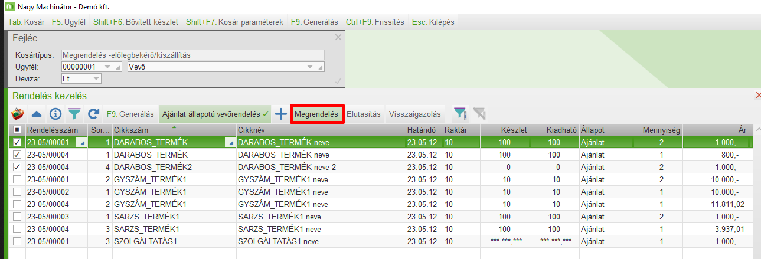
Task: Click lookup triangle on Rendelésszám cell 23-05/00001
Action: (x=83, y=143)
